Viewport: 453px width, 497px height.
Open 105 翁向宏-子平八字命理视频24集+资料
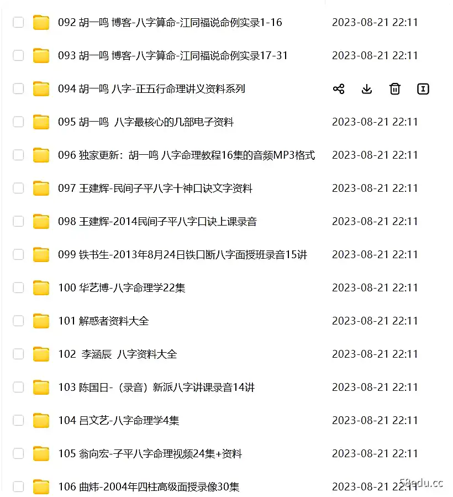tap(150, 453)
